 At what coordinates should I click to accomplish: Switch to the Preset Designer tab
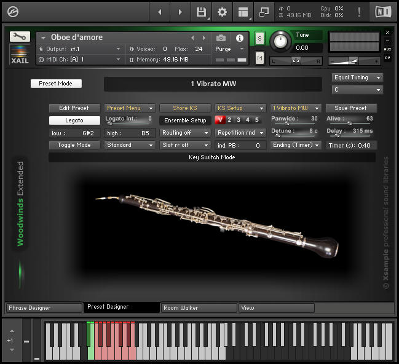121,307
